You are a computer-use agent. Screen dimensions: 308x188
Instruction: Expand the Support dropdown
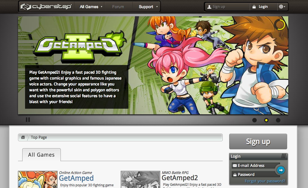click(x=146, y=6)
